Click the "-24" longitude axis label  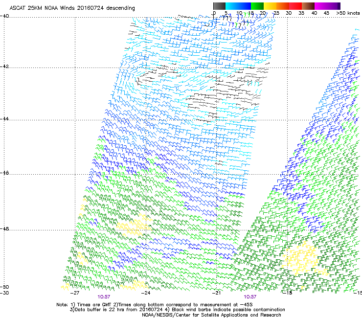pos(146,293)
